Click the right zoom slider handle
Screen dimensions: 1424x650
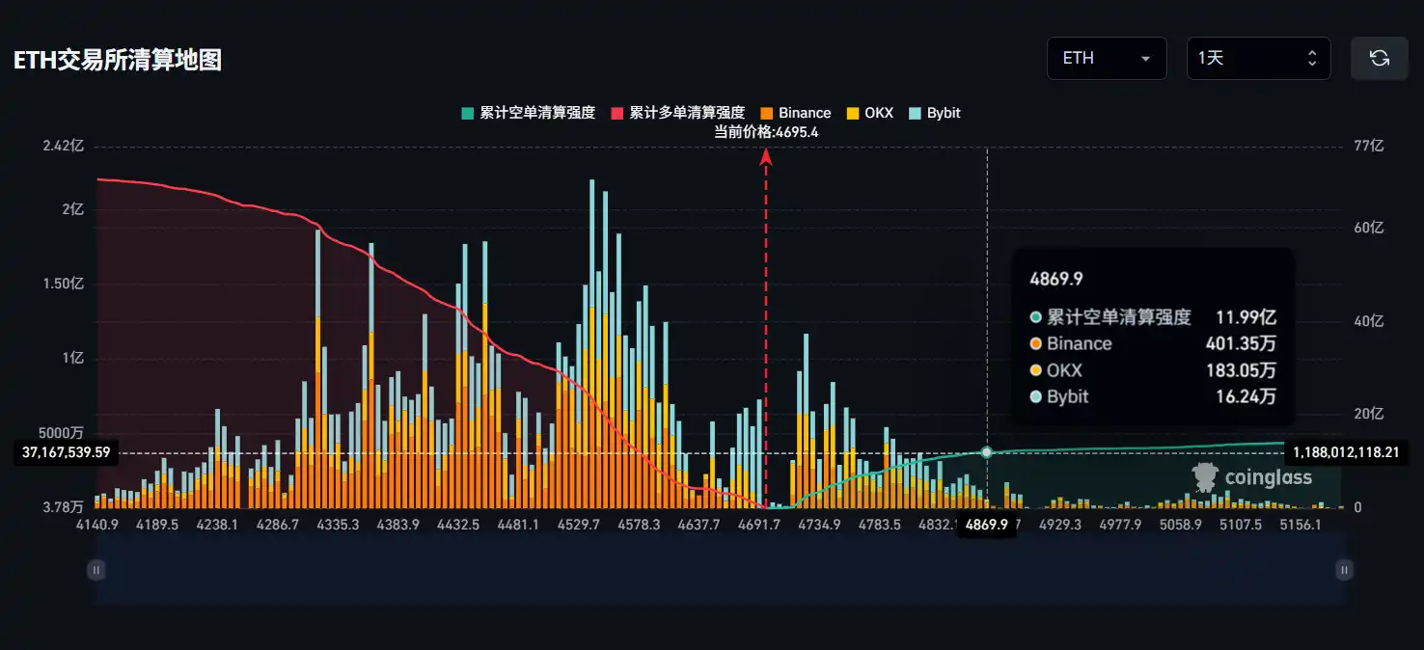coord(1344,570)
